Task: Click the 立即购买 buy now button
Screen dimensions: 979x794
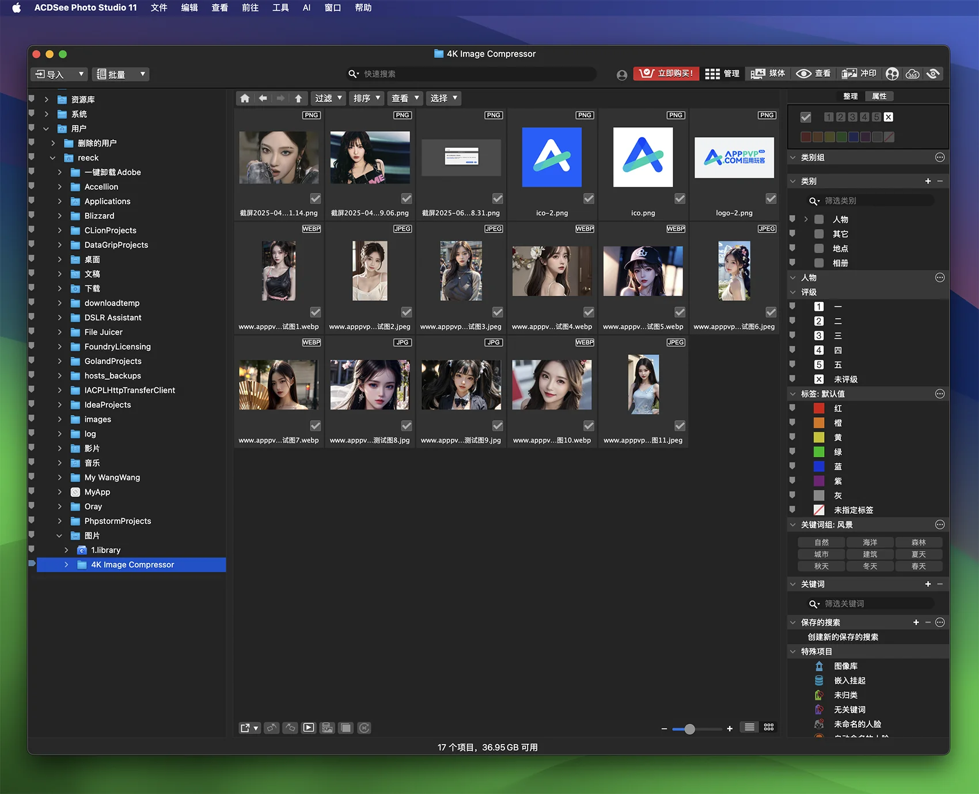Action: (666, 74)
